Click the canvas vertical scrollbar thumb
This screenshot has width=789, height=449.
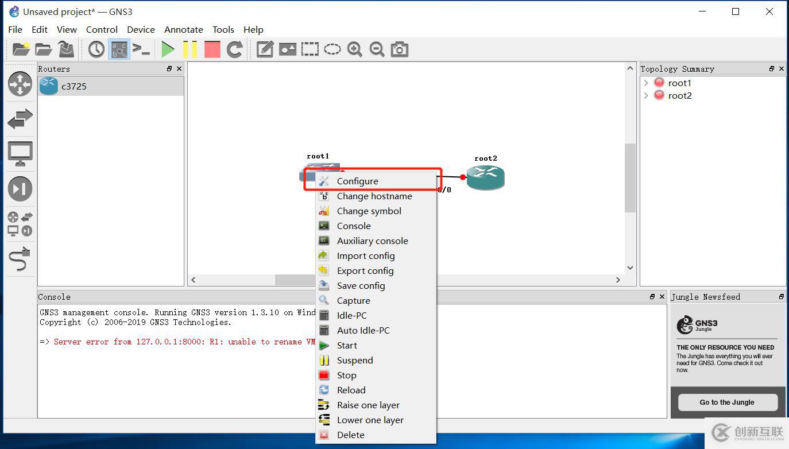(x=630, y=178)
